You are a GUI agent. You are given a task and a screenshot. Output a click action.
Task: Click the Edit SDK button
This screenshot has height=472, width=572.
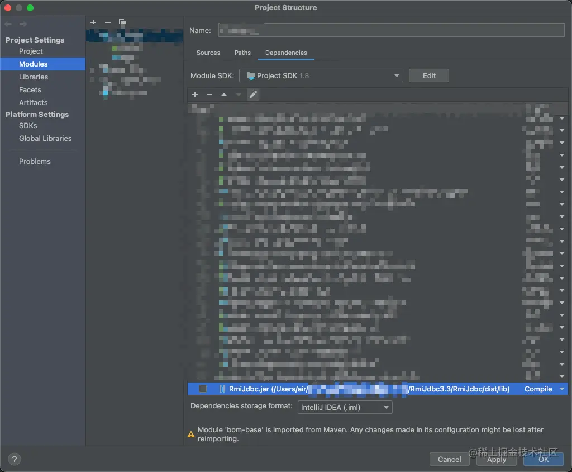point(429,75)
